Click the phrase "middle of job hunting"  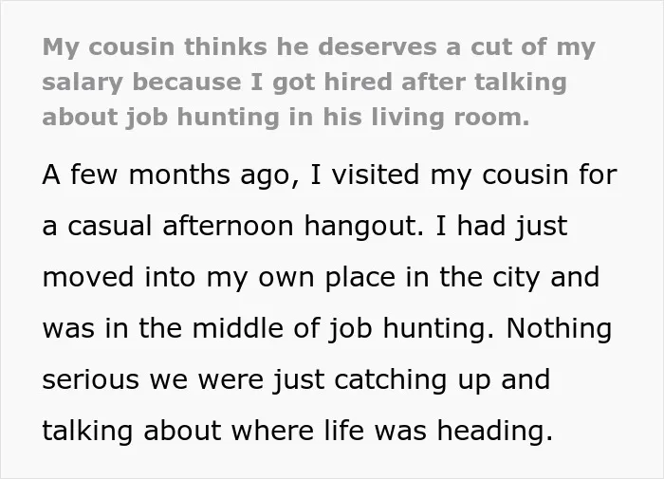[x=343, y=328]
